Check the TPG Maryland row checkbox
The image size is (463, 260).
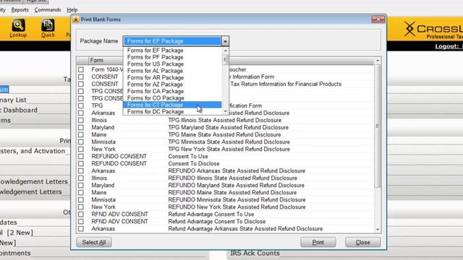[80, 127]
